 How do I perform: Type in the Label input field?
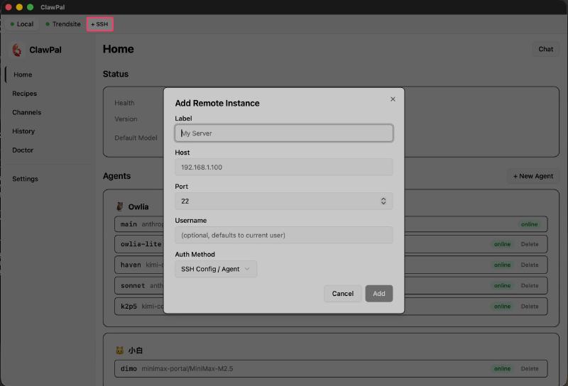283,133
